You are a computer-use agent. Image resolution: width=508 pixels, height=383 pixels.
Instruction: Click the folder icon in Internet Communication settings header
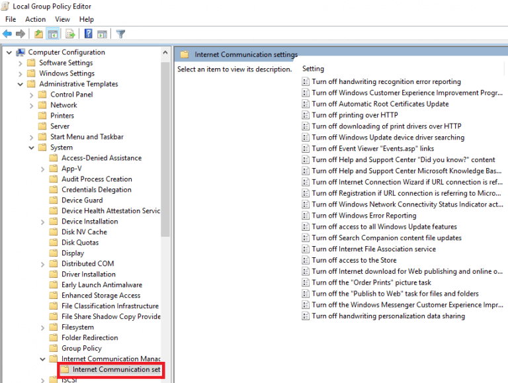185,54
